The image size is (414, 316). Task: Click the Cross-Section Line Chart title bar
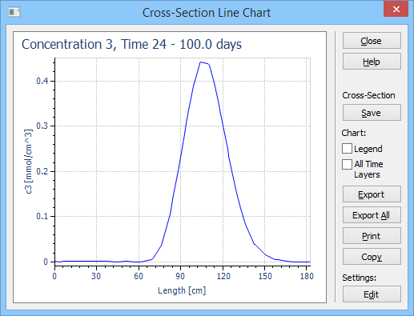tap(207, 13)
